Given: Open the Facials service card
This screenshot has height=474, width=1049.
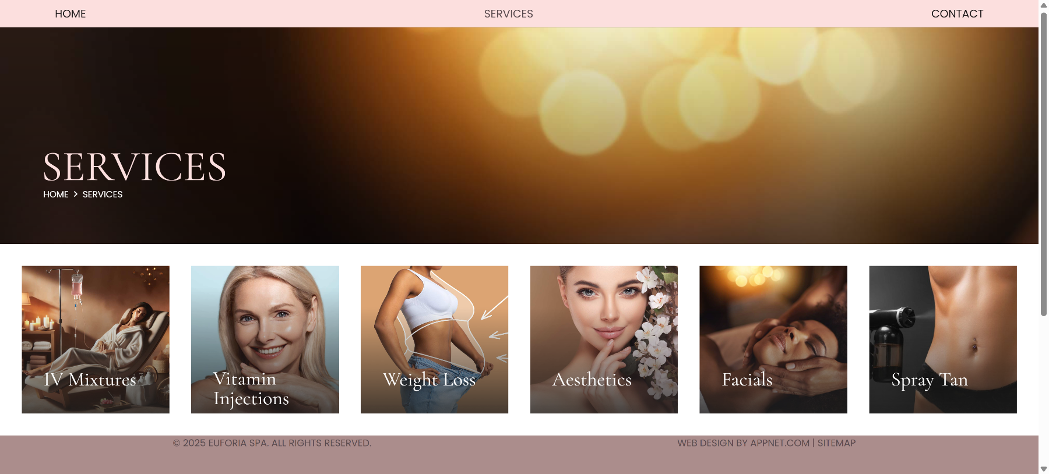Looking at the screenshot, I should coord(773,339).
